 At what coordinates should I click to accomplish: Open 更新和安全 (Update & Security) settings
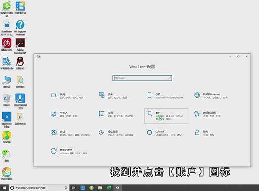(69, 151)
